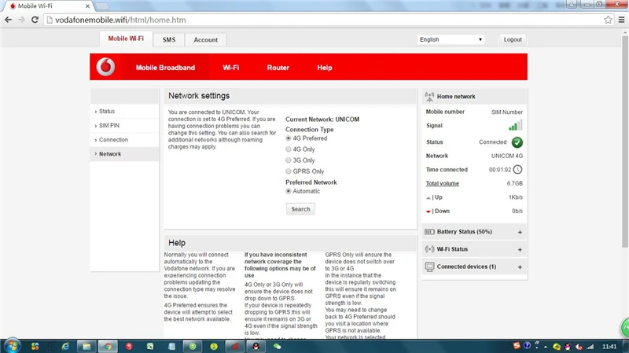The height and width of the screenshot is (353, 629).
Task: Select the 4G Preferred connection type
Action: [x=288, y=138]
